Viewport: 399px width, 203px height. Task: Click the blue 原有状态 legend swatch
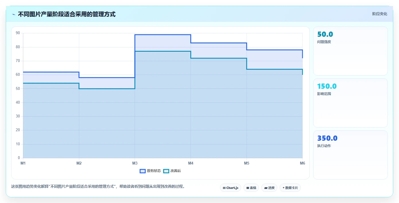coord(143,171)
